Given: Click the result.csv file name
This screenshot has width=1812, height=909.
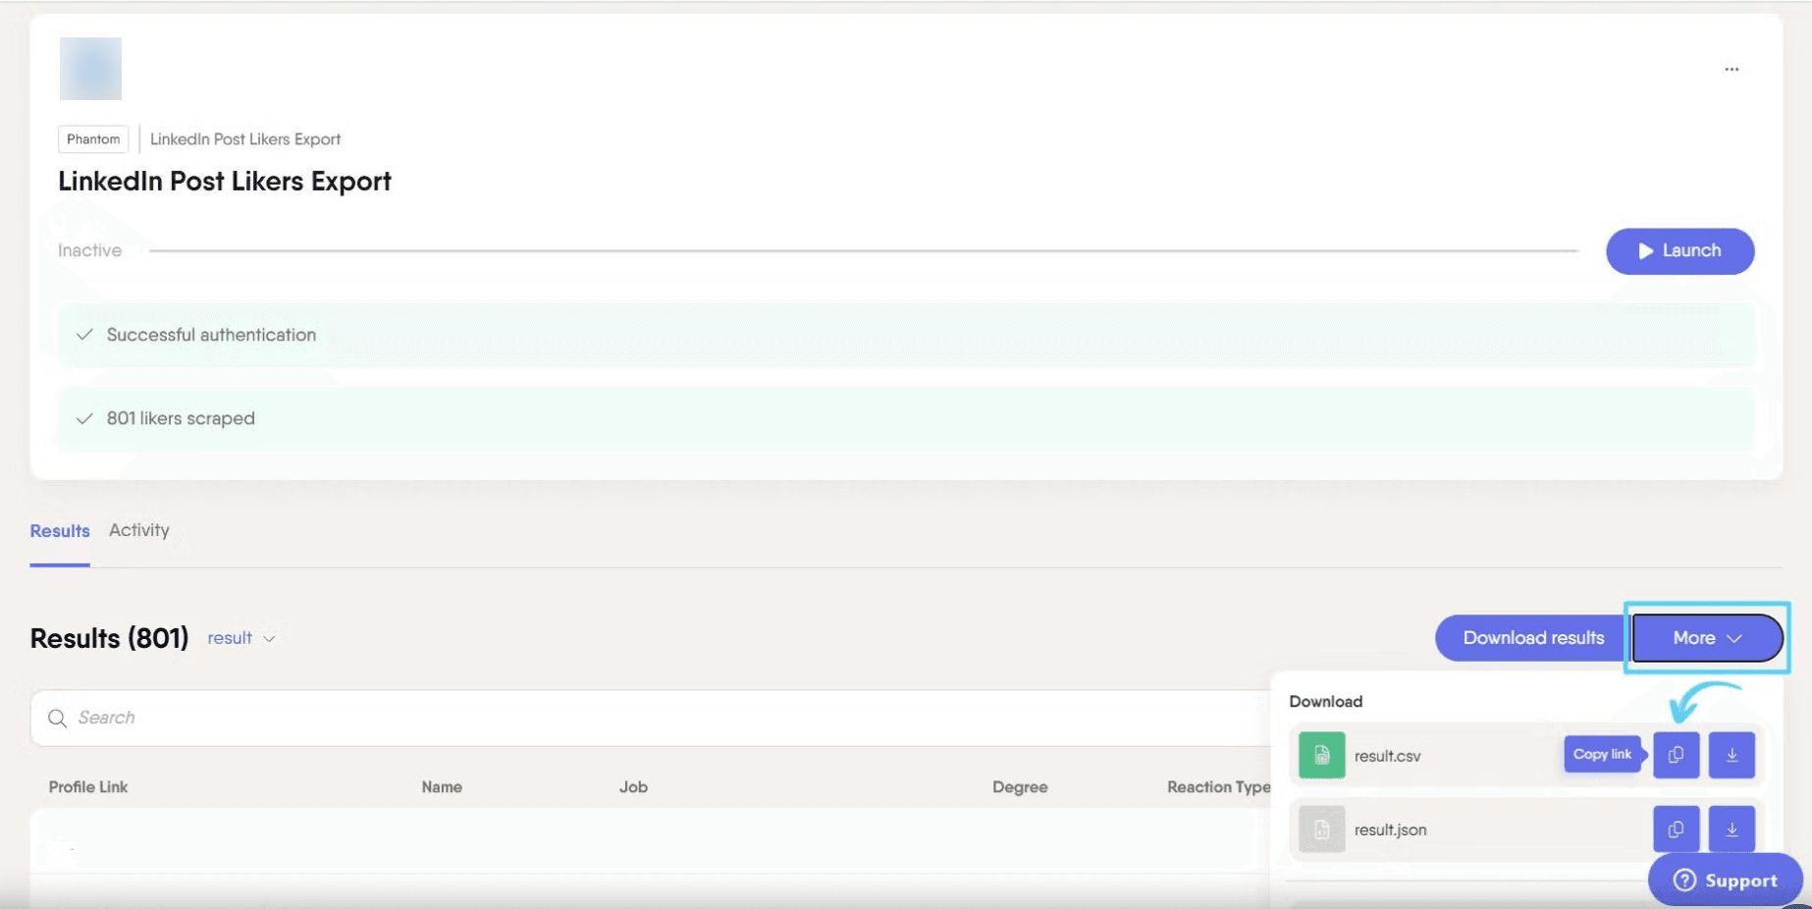Looking at the screenshot, I should point(1387,756).
